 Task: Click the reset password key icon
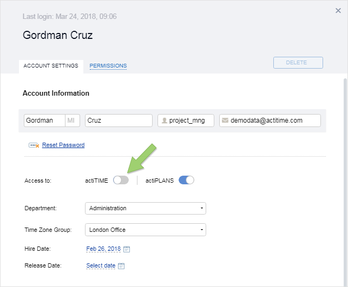34,145
